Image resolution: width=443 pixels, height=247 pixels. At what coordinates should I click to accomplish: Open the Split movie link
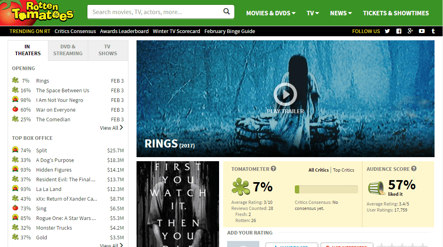tap(41, 150)
